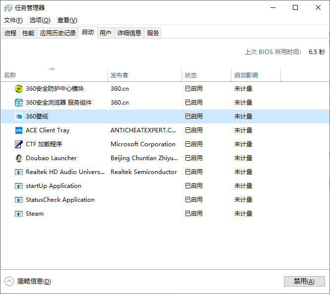Open the 文件(F) menu
This screenshot has height=294, width=330.
pyautogui.click(x=13, y=20)
